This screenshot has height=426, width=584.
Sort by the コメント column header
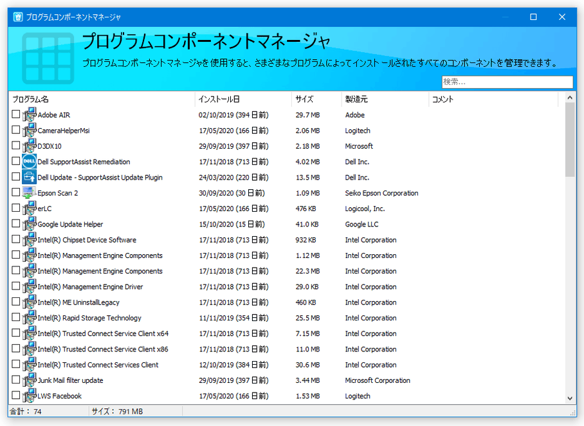click(x=493, y=99)
